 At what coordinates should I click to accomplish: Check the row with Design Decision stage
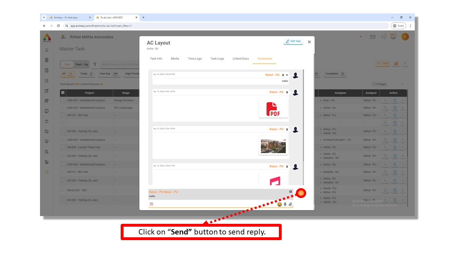coord(63,100)
